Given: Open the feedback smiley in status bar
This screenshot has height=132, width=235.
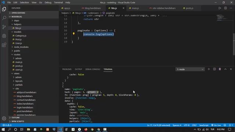Looking at the screenshot, I should click(225, 125).
